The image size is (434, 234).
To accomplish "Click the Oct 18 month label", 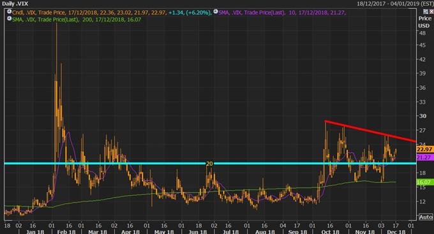I will click(330, 231).
